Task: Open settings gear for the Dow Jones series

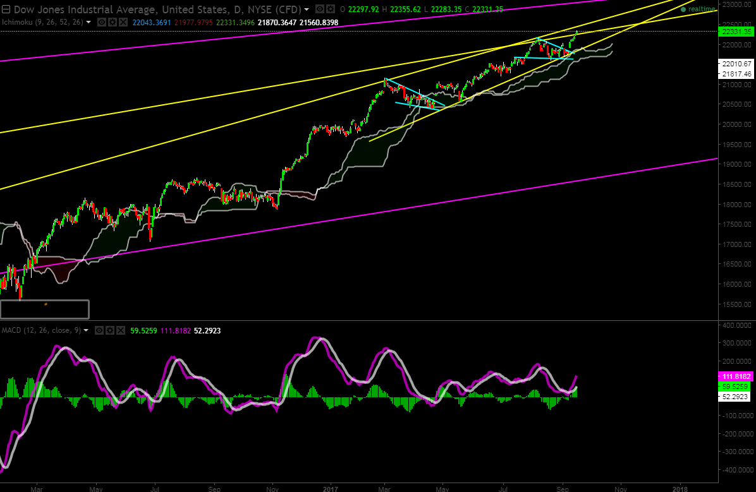Action: 330,9
